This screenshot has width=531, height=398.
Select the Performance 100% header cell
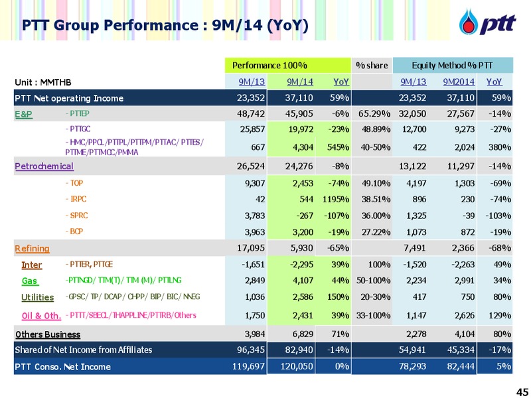[x=288, y=65]
